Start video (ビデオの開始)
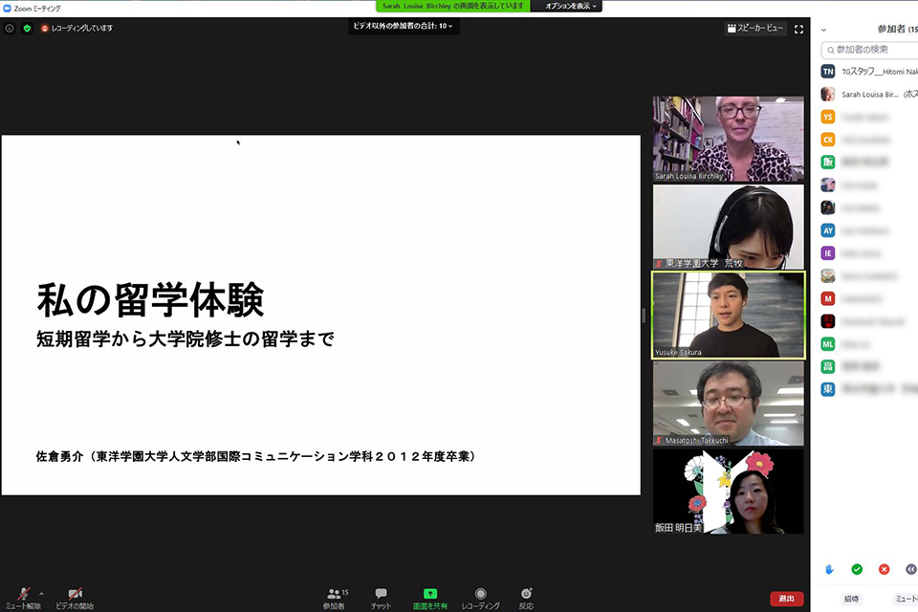This screenshot has height=612, width=918. [x=75, y=599]
